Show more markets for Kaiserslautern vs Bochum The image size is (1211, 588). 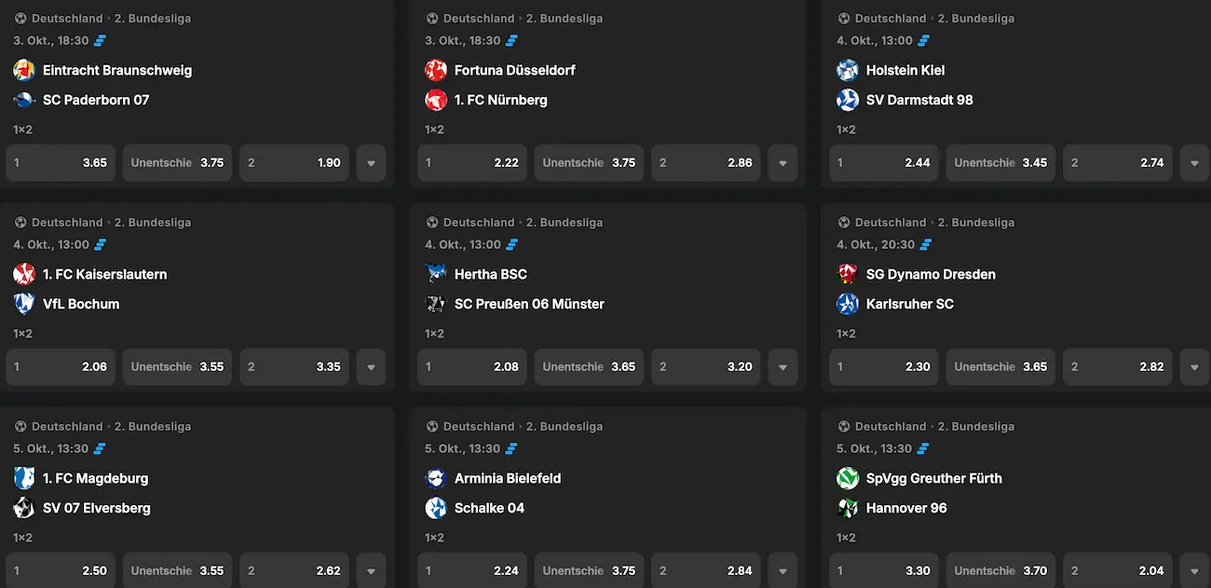[x=371, y=367]
